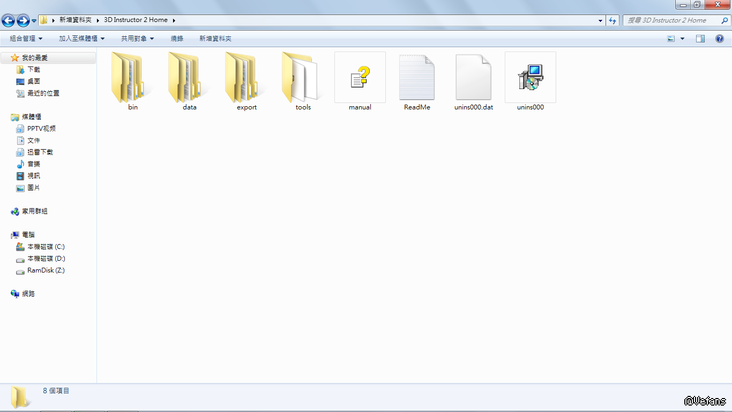Open the view options dropdown arrow
732x412 pixels.
(682, 39)
